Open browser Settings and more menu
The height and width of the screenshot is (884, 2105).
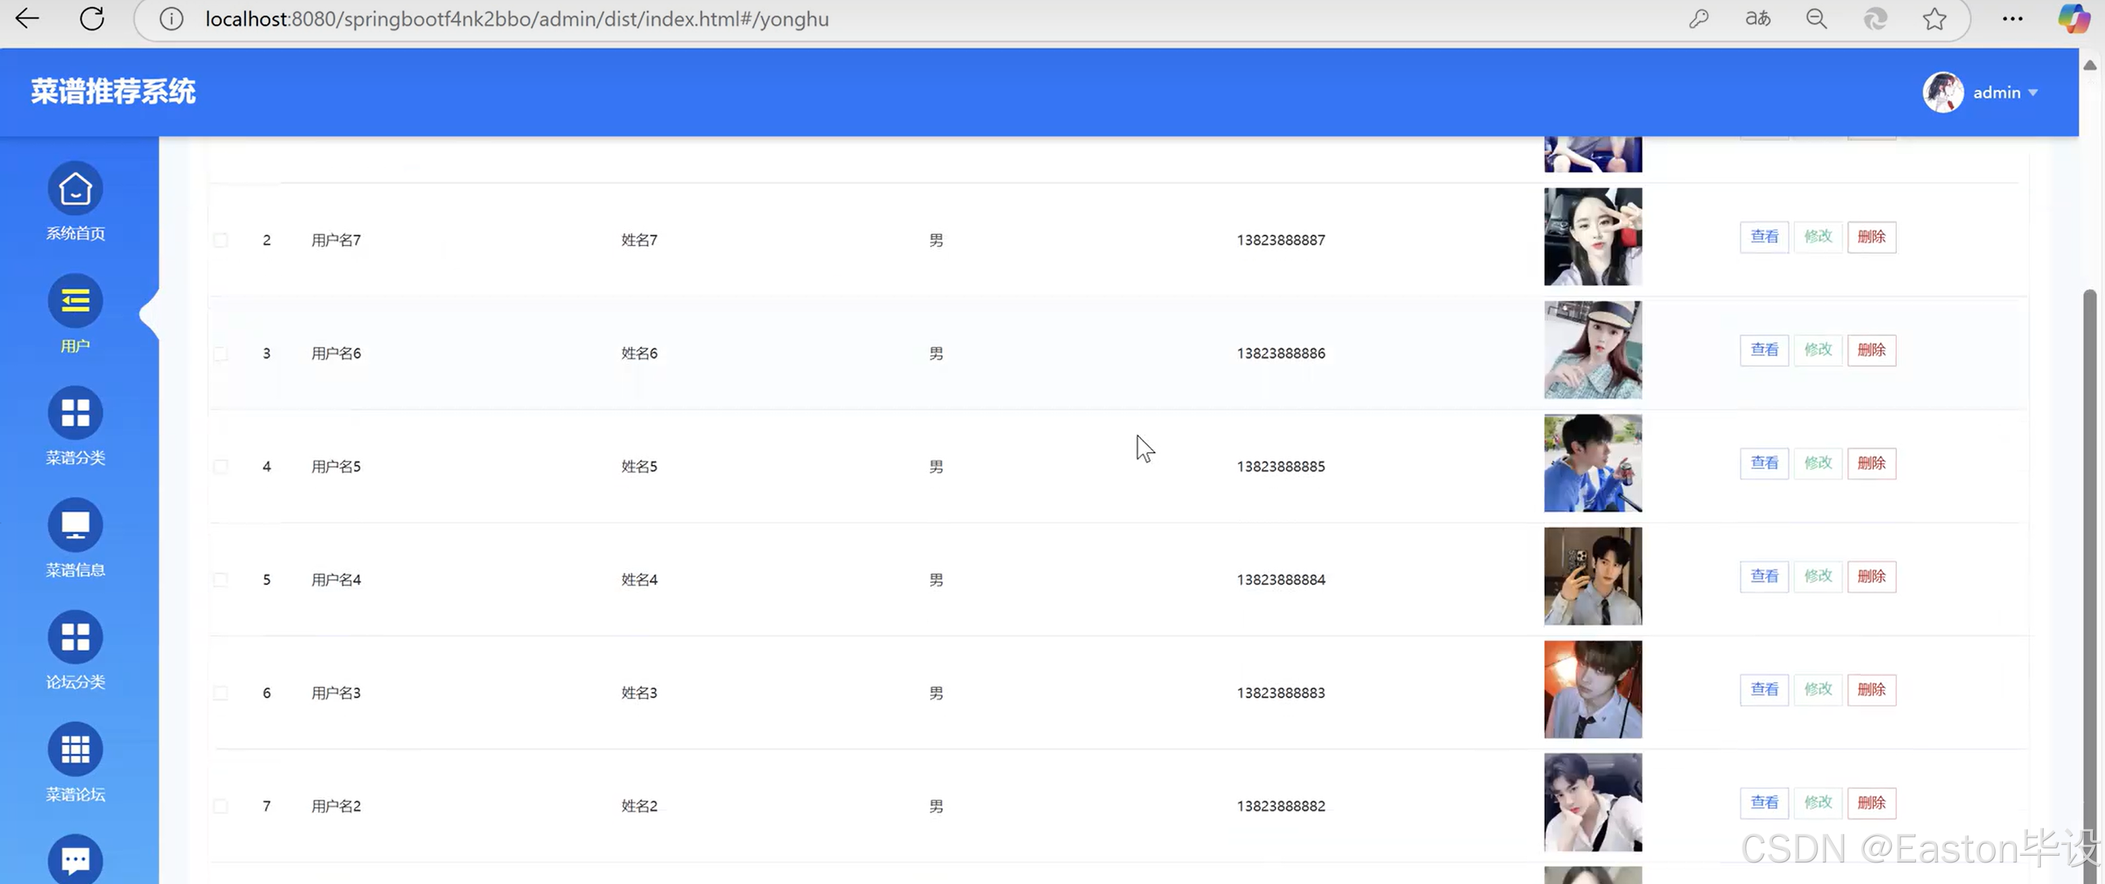point(2013,19)
